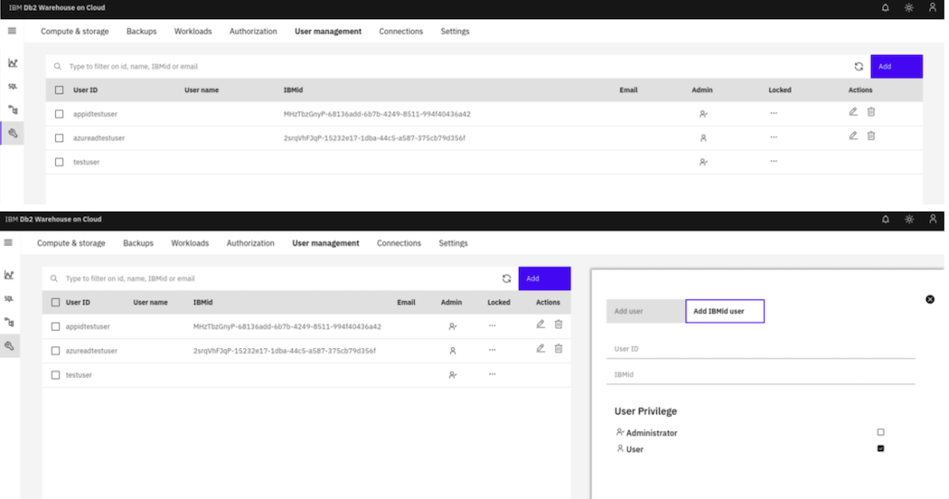The image size is (949, 499).
Task: Open hamburger menu in upper view
Action: tap(12, 31)
